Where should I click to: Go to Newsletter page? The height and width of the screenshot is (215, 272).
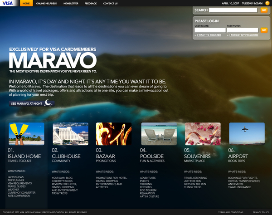[x=71, y=4]
